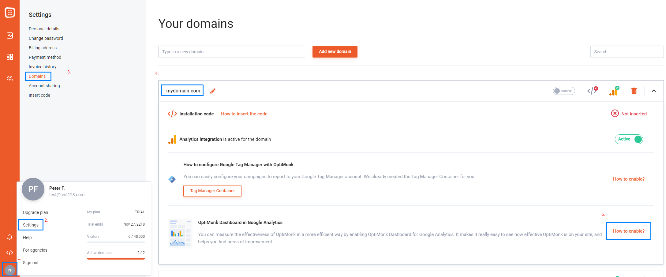
Task: Focus the domain Search field
Action: click(x=627, y=52)
